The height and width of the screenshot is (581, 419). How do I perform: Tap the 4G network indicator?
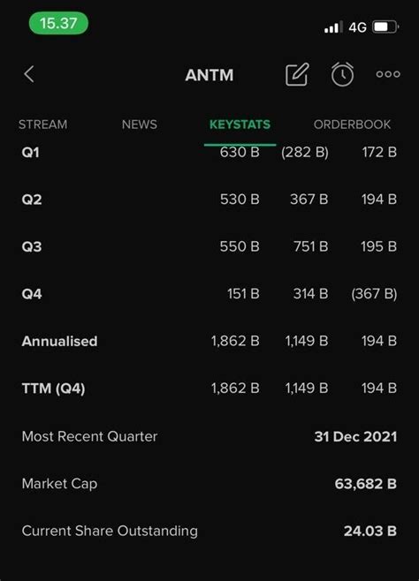pos(357,27)
